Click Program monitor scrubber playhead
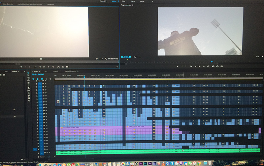 (212, 62)
